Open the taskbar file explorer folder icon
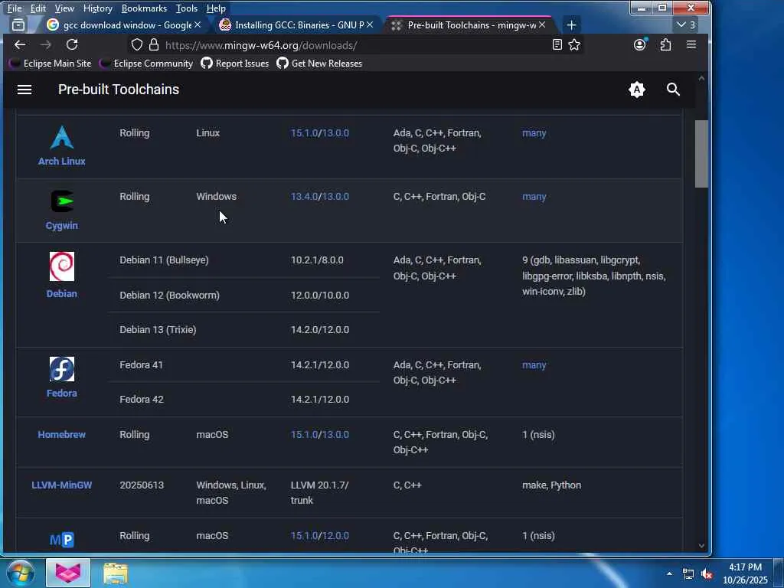The width and height of the screenshot is (784, 588). 116,573
